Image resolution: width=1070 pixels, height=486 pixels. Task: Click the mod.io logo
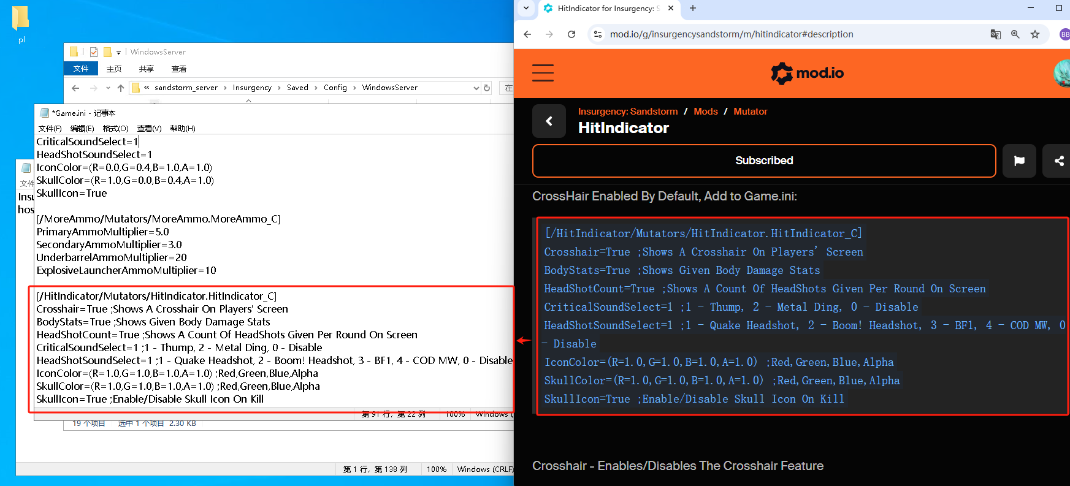pyautogui.click(x=807, y=74)
